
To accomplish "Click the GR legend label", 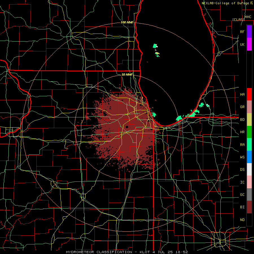I will tap(242, 107).
